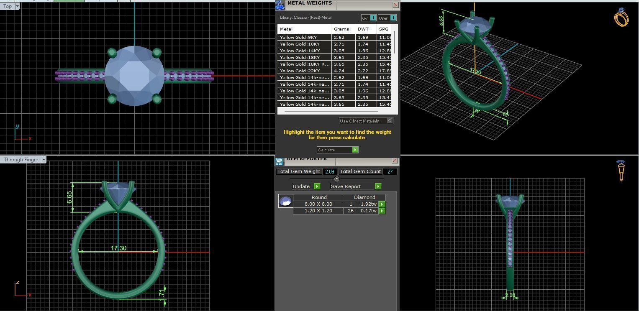Viewport: 639px width, 311px height.
Task: Click the Diamond type header cell
Action: (x=364, y=197)
